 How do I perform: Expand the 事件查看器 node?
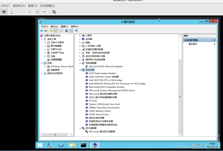pos(45,46)
